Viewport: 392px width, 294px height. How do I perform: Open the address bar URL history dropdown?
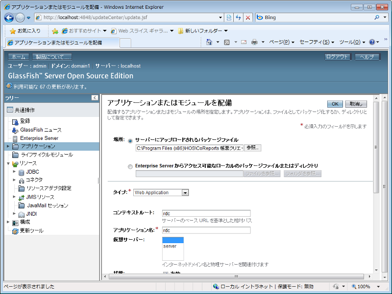pos(220,18)
